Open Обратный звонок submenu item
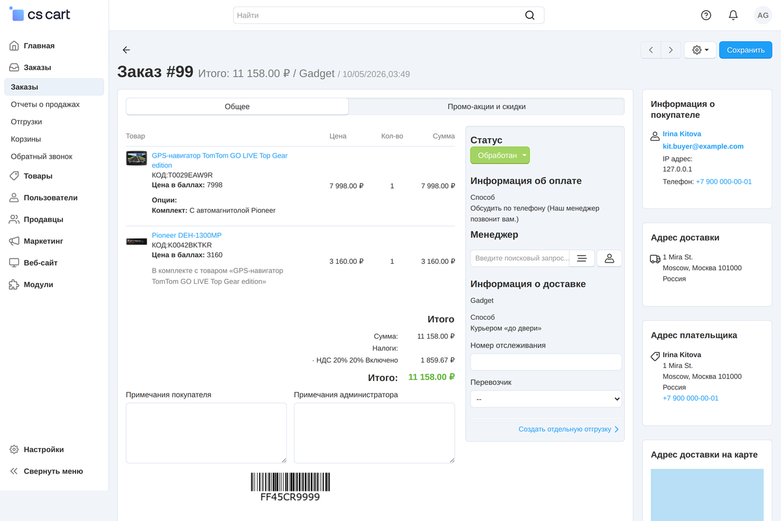 [42, 157]
